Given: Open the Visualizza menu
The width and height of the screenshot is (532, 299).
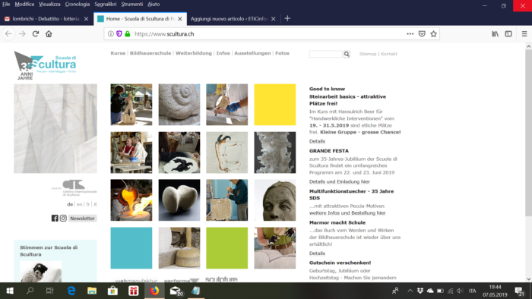Looking at the screenshot, I should (49, 5).
